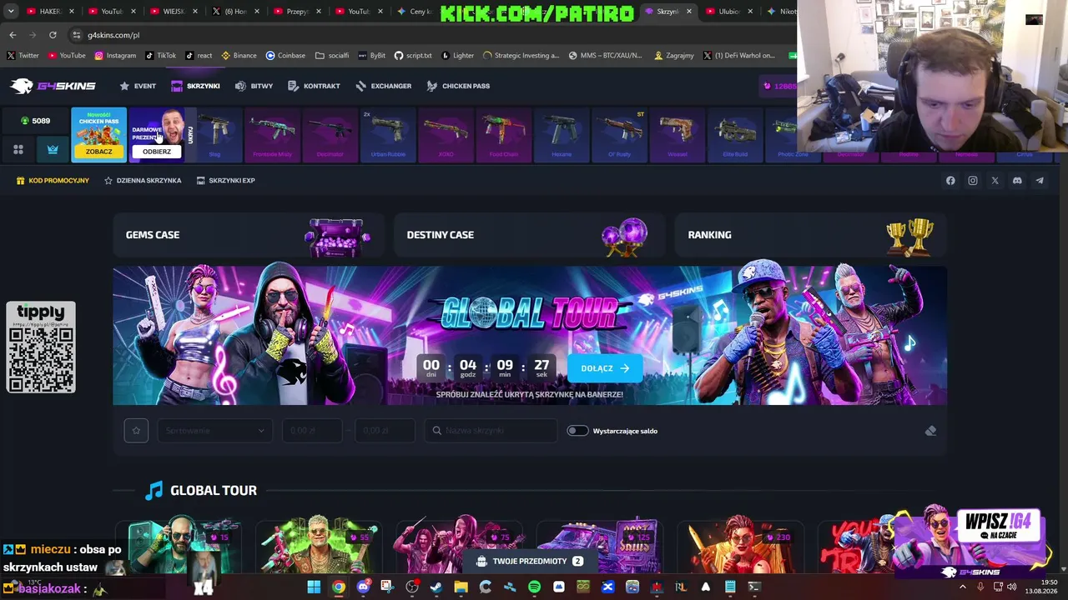Image resolution: width=1068 pixels, height=600 pixels.
Task: Open the Discord social icon
Action: coord(1017,180)
